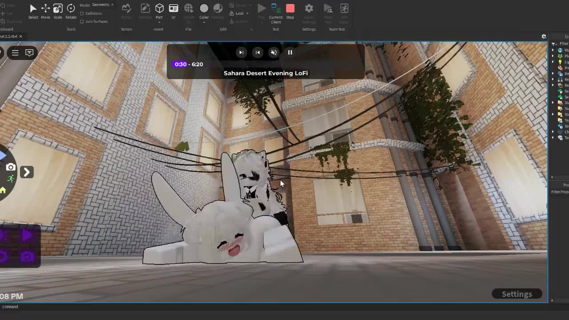Toggle the Join Surfaces checkbox
This screenshot has height=320, width=569.
(x=82, y=21)
